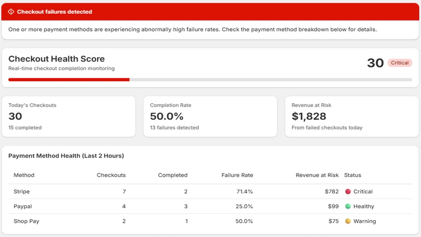421x237 pixels.
Task: Click the $782 revenue at risk cell
Action: tap(332, 192)
